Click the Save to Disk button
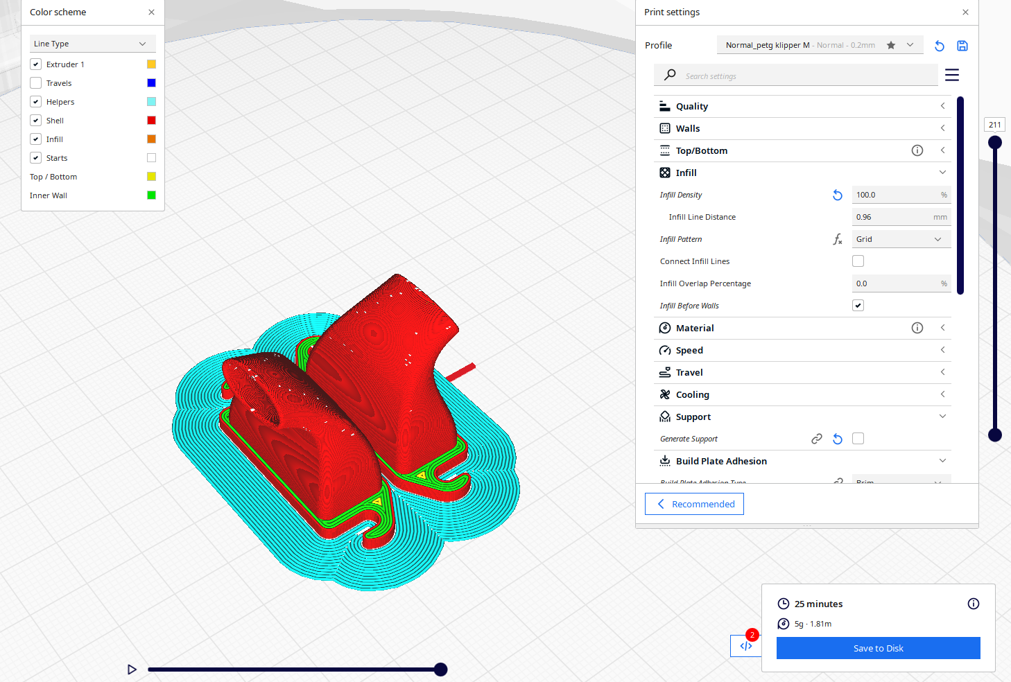 tap(878, 648)
